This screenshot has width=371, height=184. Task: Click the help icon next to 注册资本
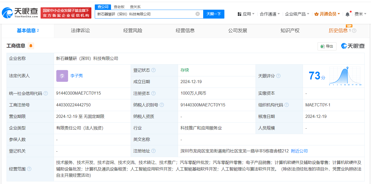click(x=153, y=93)
